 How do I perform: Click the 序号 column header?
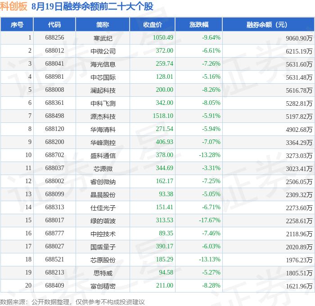coord(17,24)
